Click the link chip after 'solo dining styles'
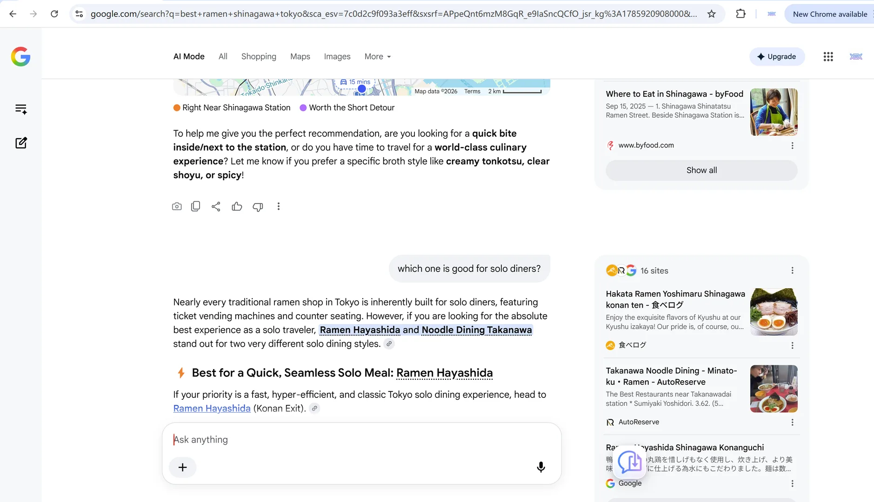Screen dimensions: 874x502 click(x=389, y=344)
